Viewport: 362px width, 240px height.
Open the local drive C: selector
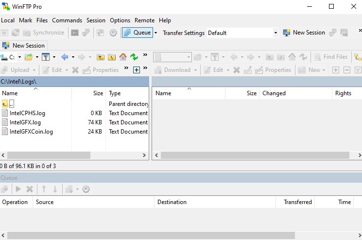11,57
